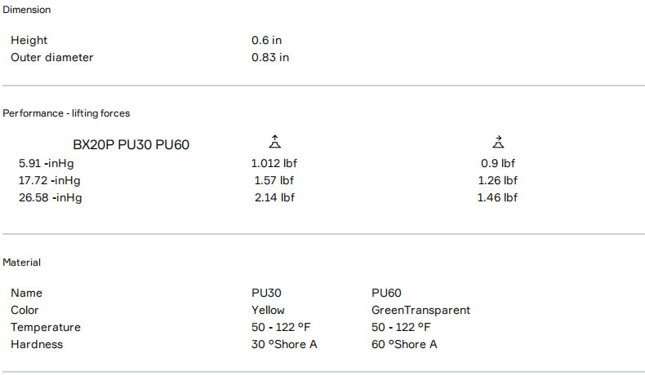Select the Dimension section heading
Viewport: 645px width, 375px height.
[x=26, y=10]
